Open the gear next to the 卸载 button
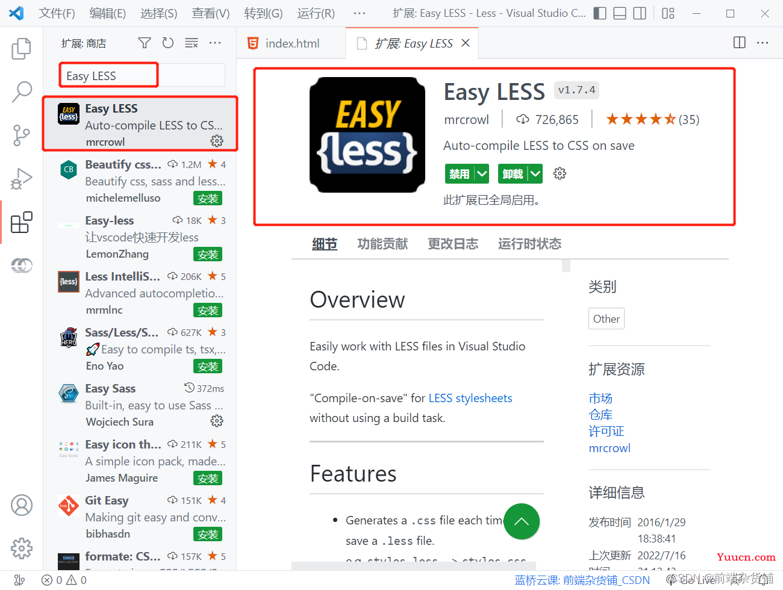The width and height of the screenshot is (783, 590). (x=560, y=173)
